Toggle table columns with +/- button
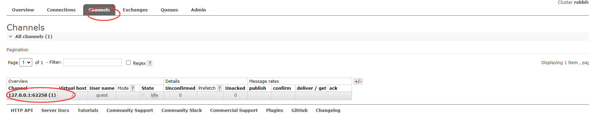Viewport: 589px width, 140px height. point(358,81)
